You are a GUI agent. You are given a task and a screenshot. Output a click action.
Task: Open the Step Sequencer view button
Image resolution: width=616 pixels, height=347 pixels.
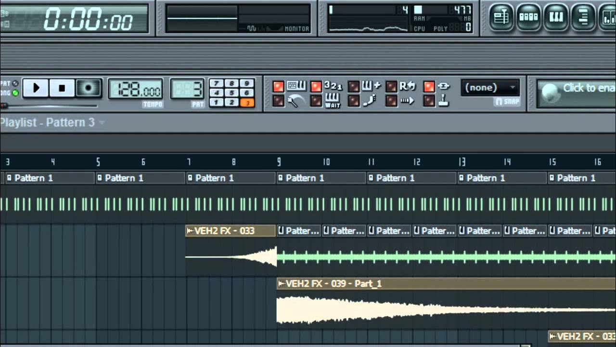point(528,17)
